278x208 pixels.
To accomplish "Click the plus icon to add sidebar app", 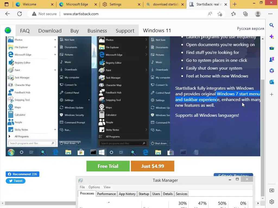I will pos(271,95).
